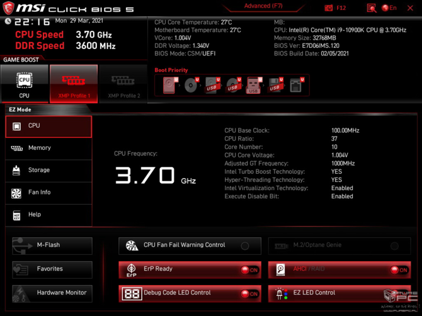Click the AHCI hard drive icon

280,270
